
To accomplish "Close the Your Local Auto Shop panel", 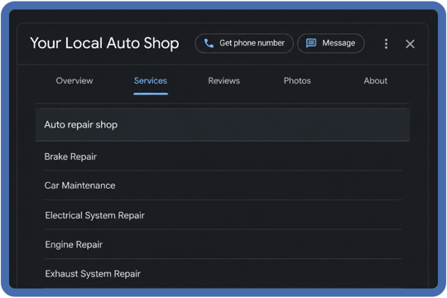I will click(x=410, y=44).
